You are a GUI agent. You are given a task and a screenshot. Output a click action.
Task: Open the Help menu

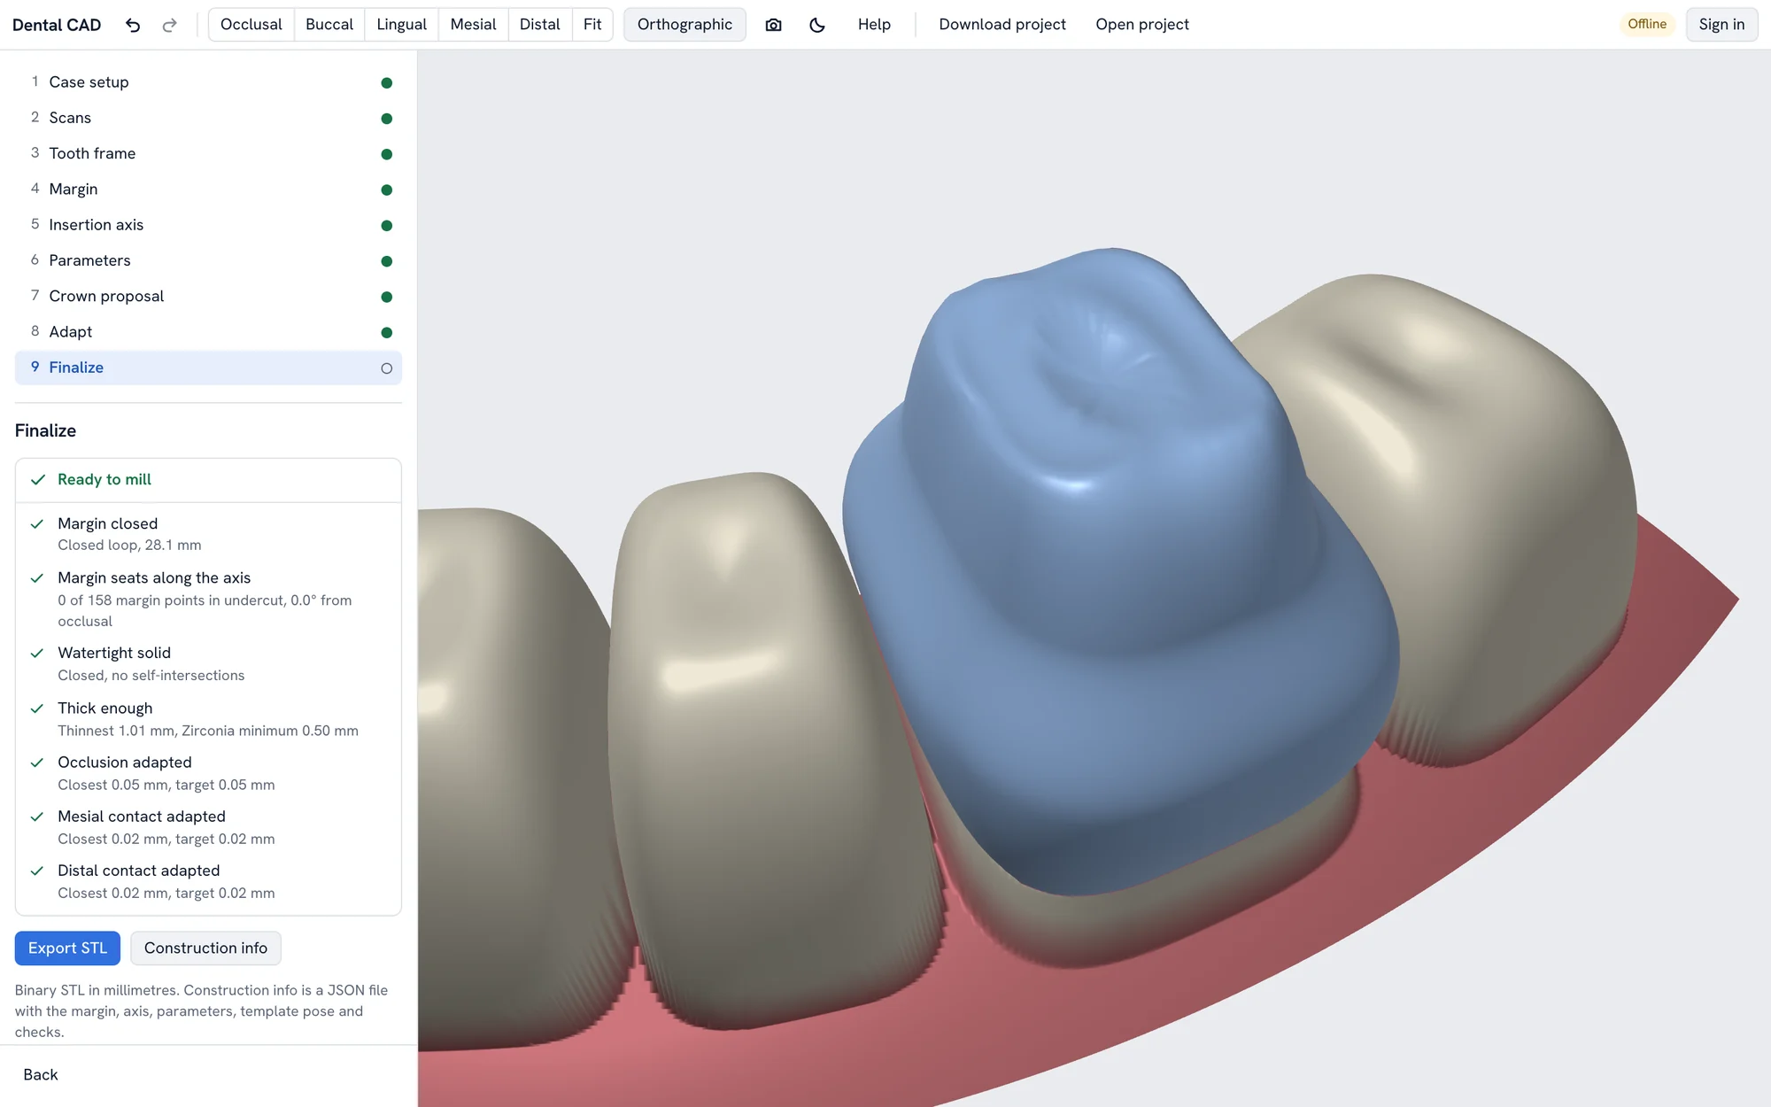tap(874, 25)
